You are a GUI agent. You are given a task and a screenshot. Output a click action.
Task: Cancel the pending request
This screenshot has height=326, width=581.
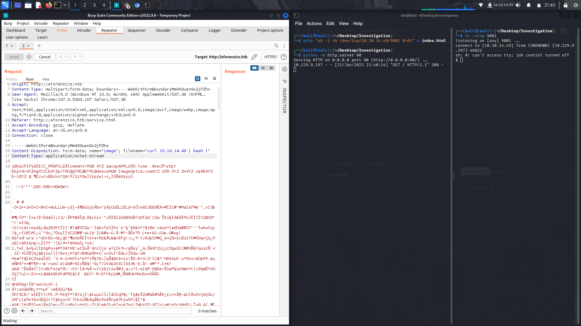pyautogui.click(x=44, y=57)
